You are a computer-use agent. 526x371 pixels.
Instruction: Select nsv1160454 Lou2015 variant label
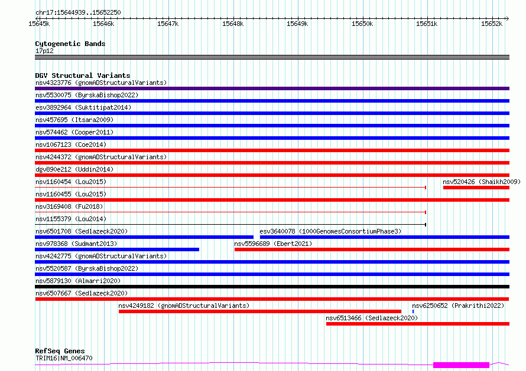(71, 182)
